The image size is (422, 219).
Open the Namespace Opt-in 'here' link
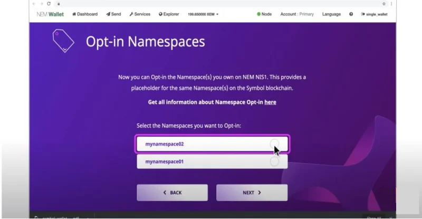pyautogui.click(x=270, y=102)
